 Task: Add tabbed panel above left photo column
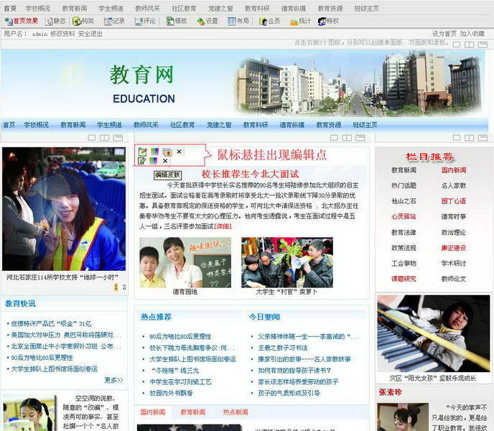(118, 138)
